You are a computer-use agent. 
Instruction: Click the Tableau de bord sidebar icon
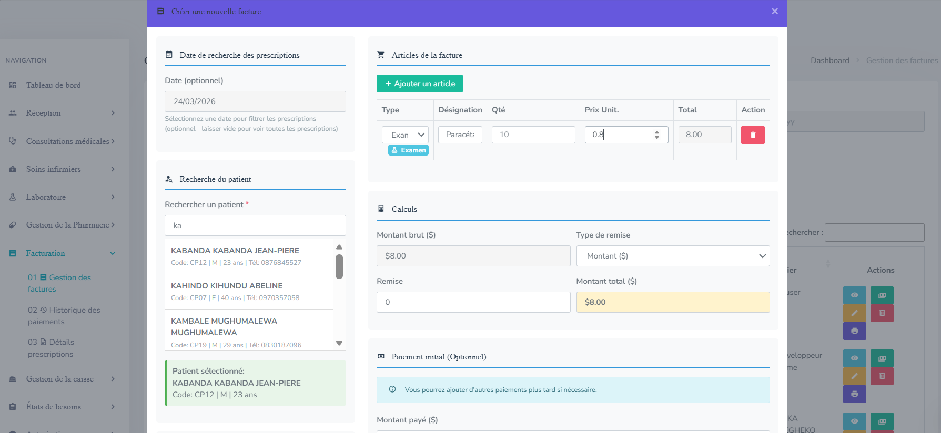coord(13,85)
